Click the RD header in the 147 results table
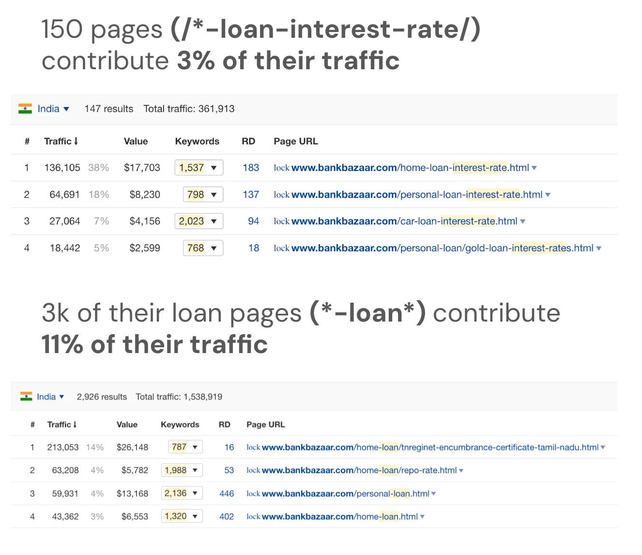The image size is (642, 555). click(x=248, y=141)
